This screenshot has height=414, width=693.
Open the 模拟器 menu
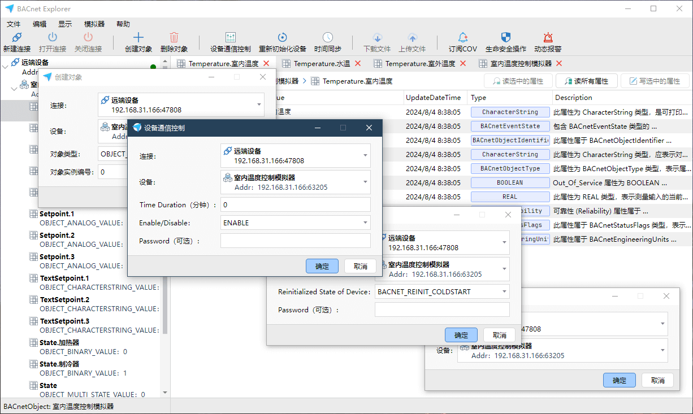94,24
